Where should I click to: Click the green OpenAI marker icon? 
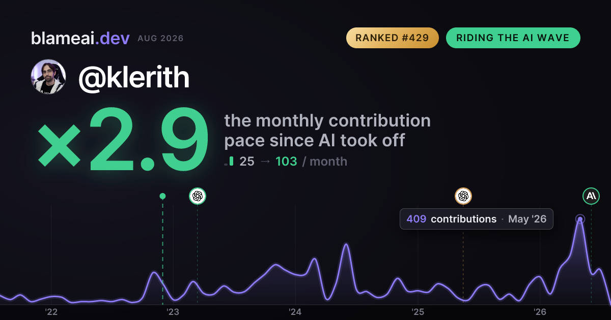pyautogui.click(x=198, y=196)
